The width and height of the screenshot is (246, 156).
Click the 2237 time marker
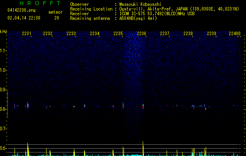[x=165, y=34]
